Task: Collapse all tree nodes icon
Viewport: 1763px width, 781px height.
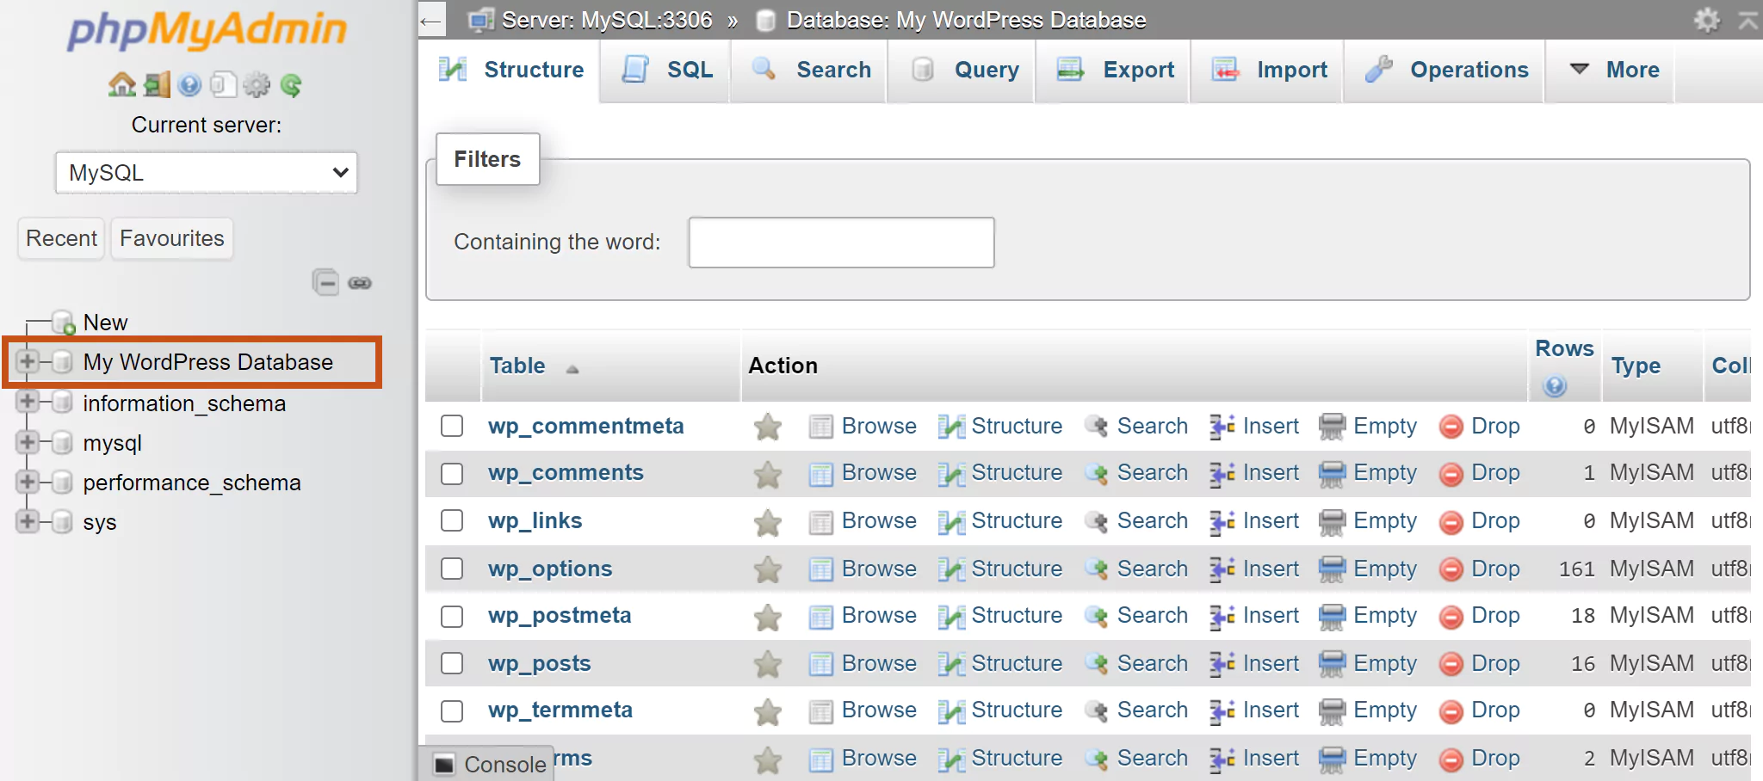Action: point(325,282)
